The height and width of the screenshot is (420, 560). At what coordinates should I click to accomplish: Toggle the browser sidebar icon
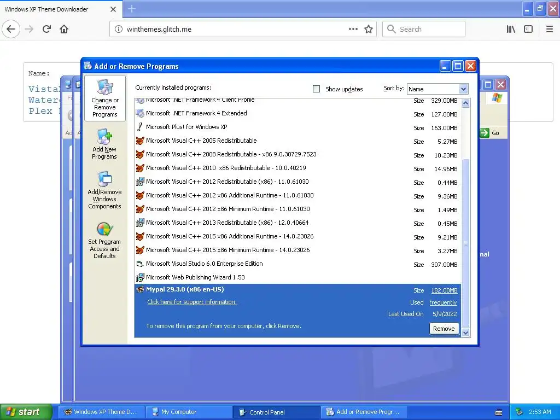(x=528, y=29)
